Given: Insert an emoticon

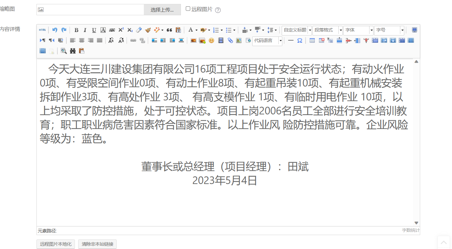Looking at the screenshot, I should tap(211, 40).
